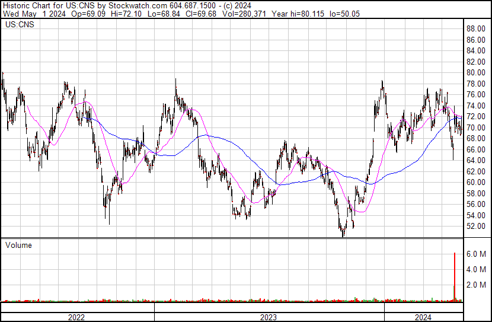
Task: Click the 70.00 price axis label
Action: tap(476, 128)
